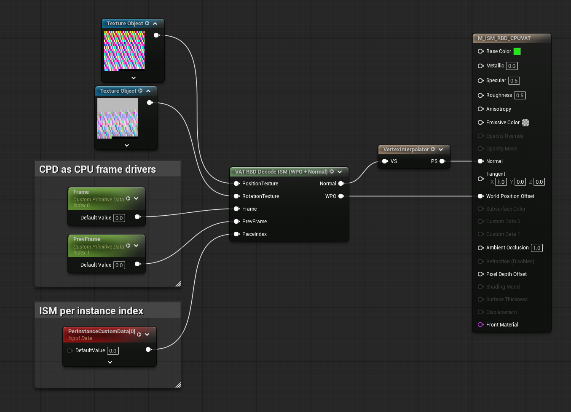571x412 pixels.
Task: Click the PrevFrame input pin on VAT node
Action: click(236, 222)
